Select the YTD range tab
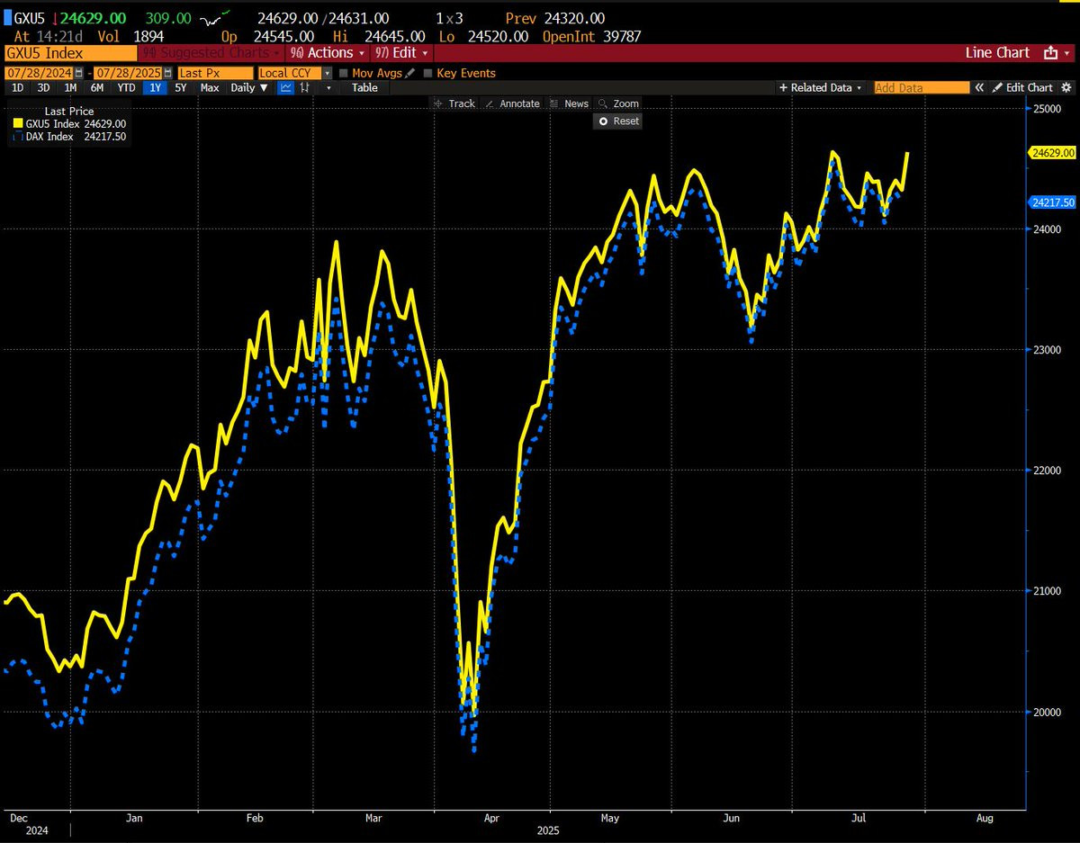Viewport: 1080px width, 843px height. pos(126,87)
